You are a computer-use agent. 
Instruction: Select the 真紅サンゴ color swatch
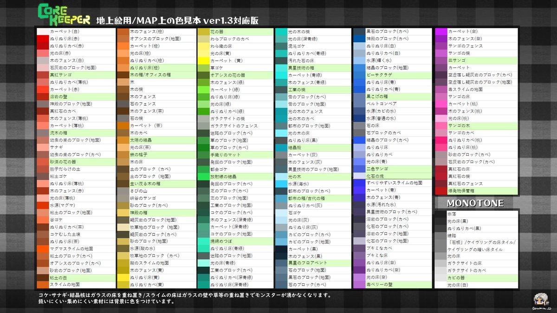(43, 75)
